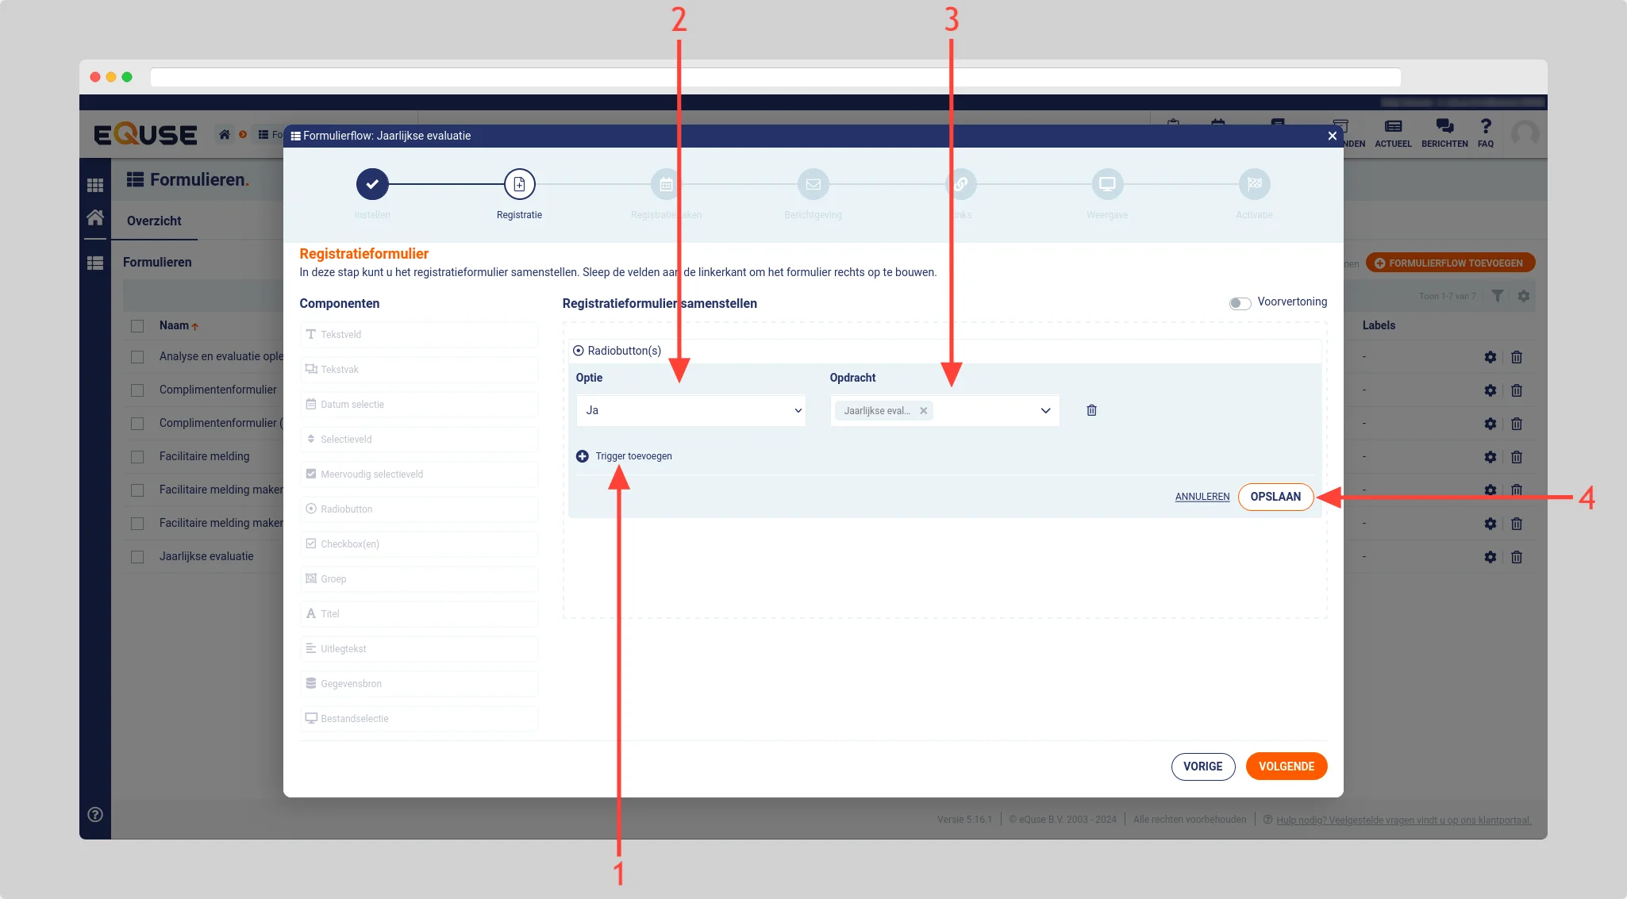This screenshot has width=1627, height=899.
Task: Click the Opslaan button
Action: (x=1275, y=497)
